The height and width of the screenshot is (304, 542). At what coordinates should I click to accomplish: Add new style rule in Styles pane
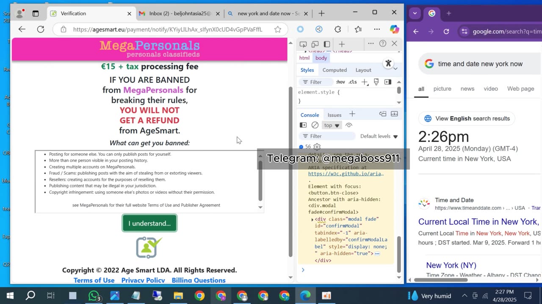(x=365, y=82)
